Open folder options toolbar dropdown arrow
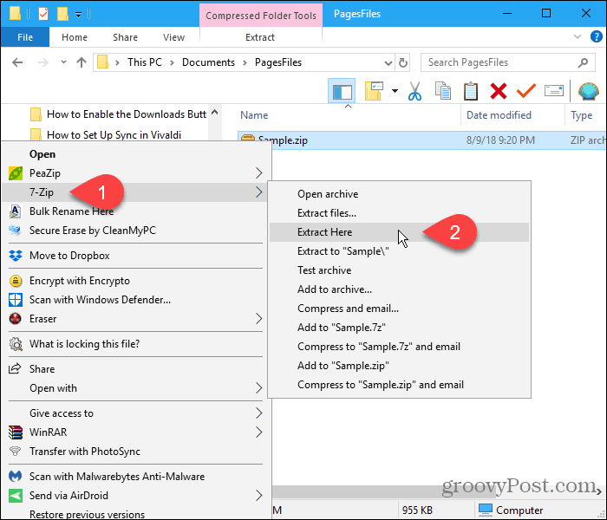607x520 pixels. click(395, 91)
